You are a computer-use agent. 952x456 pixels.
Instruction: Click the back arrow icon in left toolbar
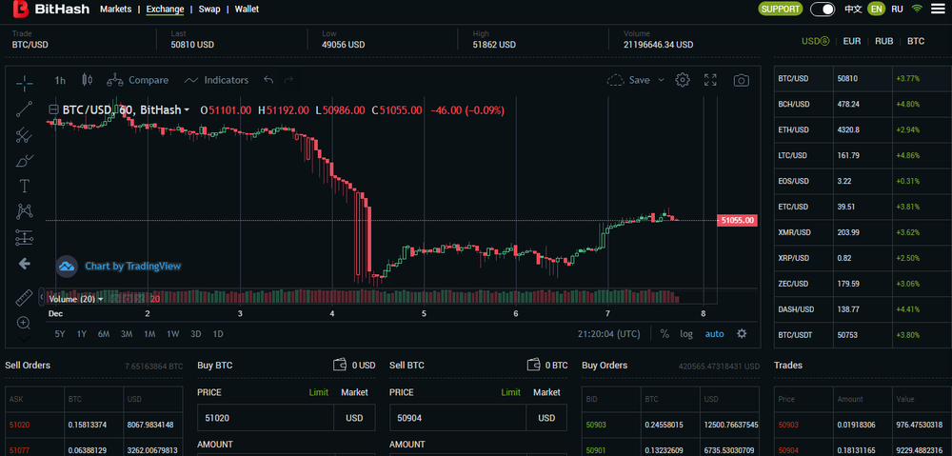pos(25,264)
